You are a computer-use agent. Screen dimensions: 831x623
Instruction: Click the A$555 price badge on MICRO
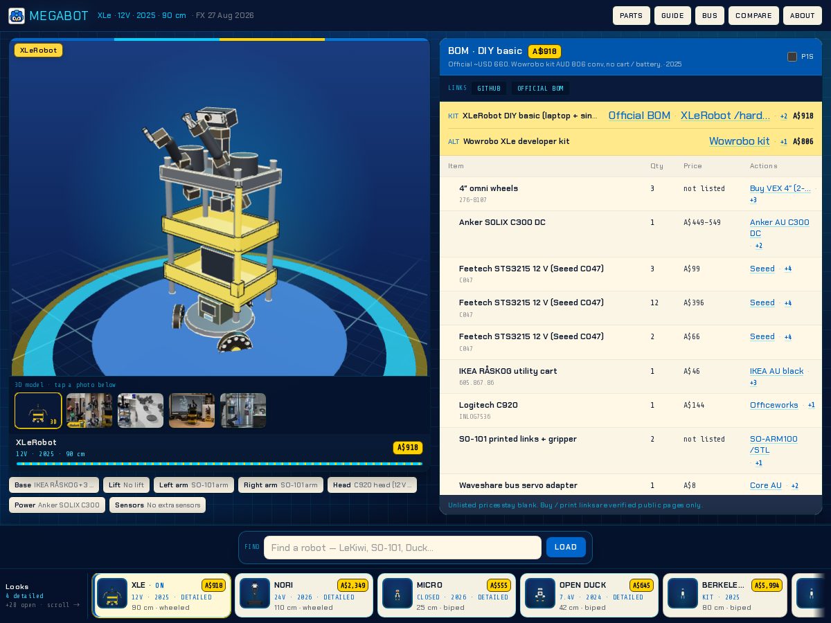[x=499, y=586]
